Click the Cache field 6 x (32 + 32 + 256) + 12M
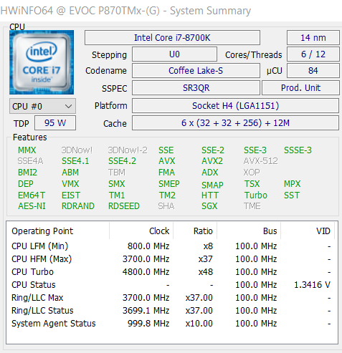 pyautogui.click(x=235, y=123)
